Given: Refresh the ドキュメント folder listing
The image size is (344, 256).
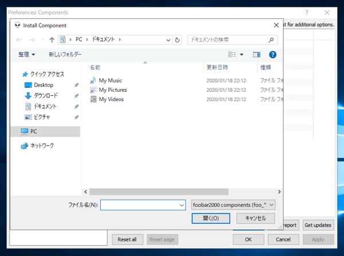Looking at the screenshot, I should pyautogui.click(x=177, y=40).
